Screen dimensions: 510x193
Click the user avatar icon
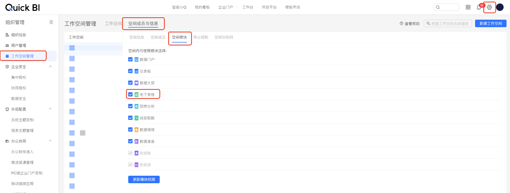tap(500, 7)
